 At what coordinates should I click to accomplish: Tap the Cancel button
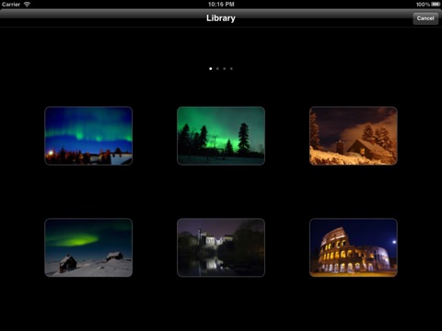point(425,18)
